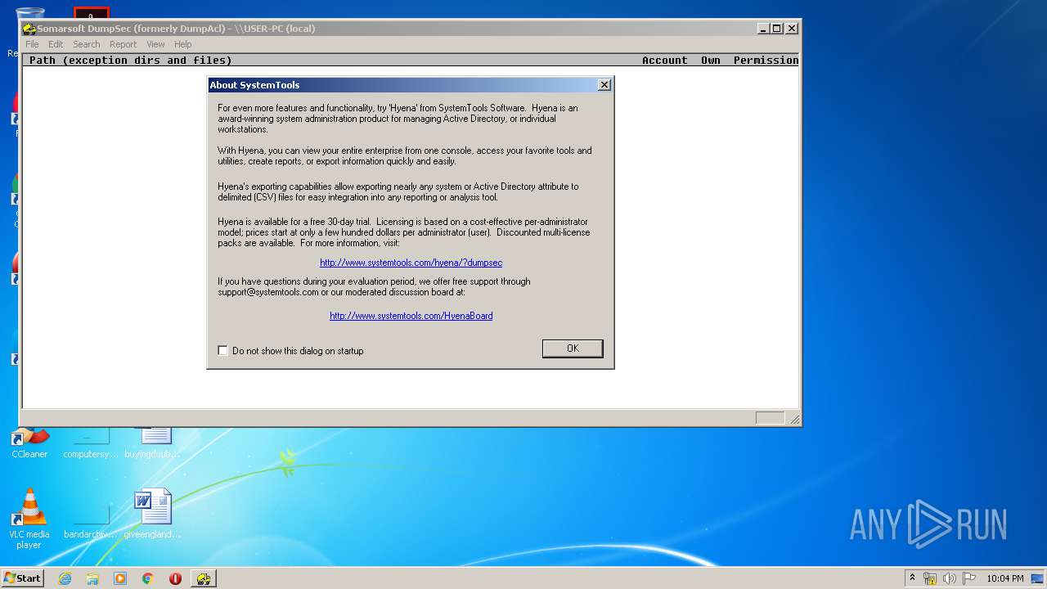Screen dimensions: 1047x589
Task: Launch Opera browser from taskbar
Action: (175, 578)
